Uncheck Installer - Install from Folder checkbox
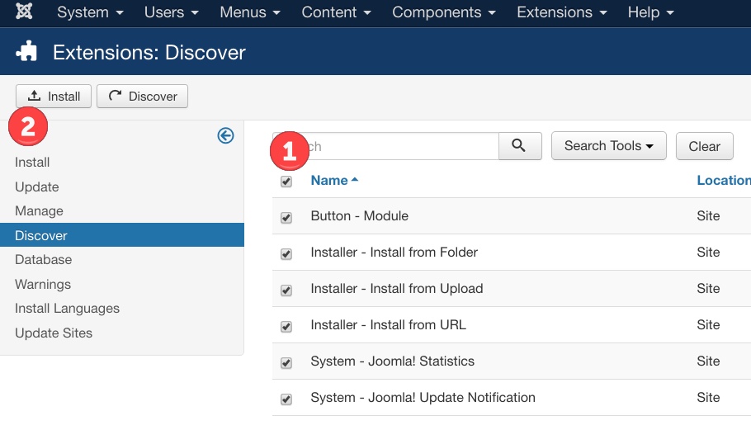 point(286,254)
